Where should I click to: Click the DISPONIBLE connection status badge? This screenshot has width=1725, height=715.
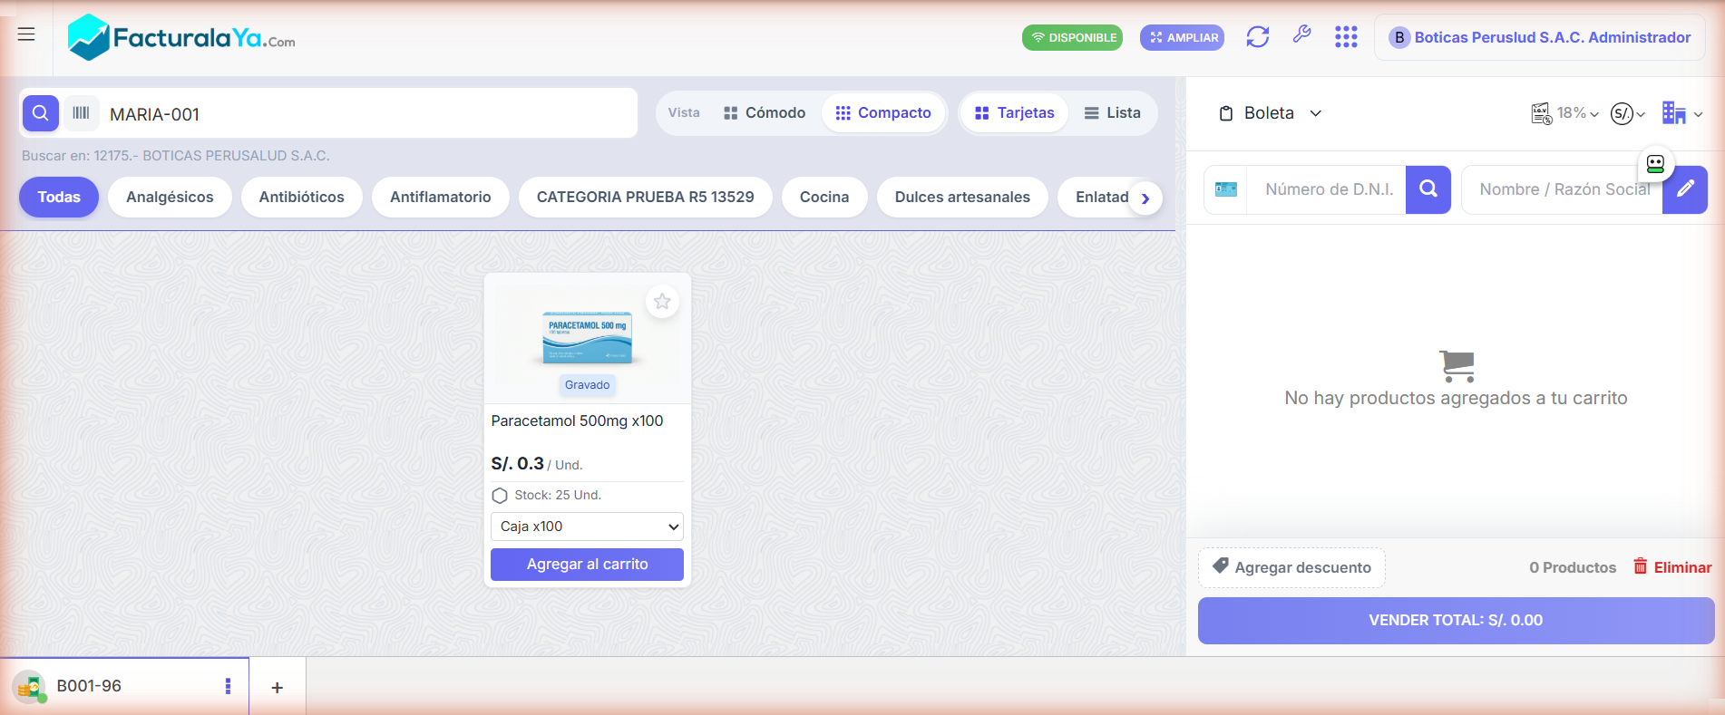[x=1072, y=37]
